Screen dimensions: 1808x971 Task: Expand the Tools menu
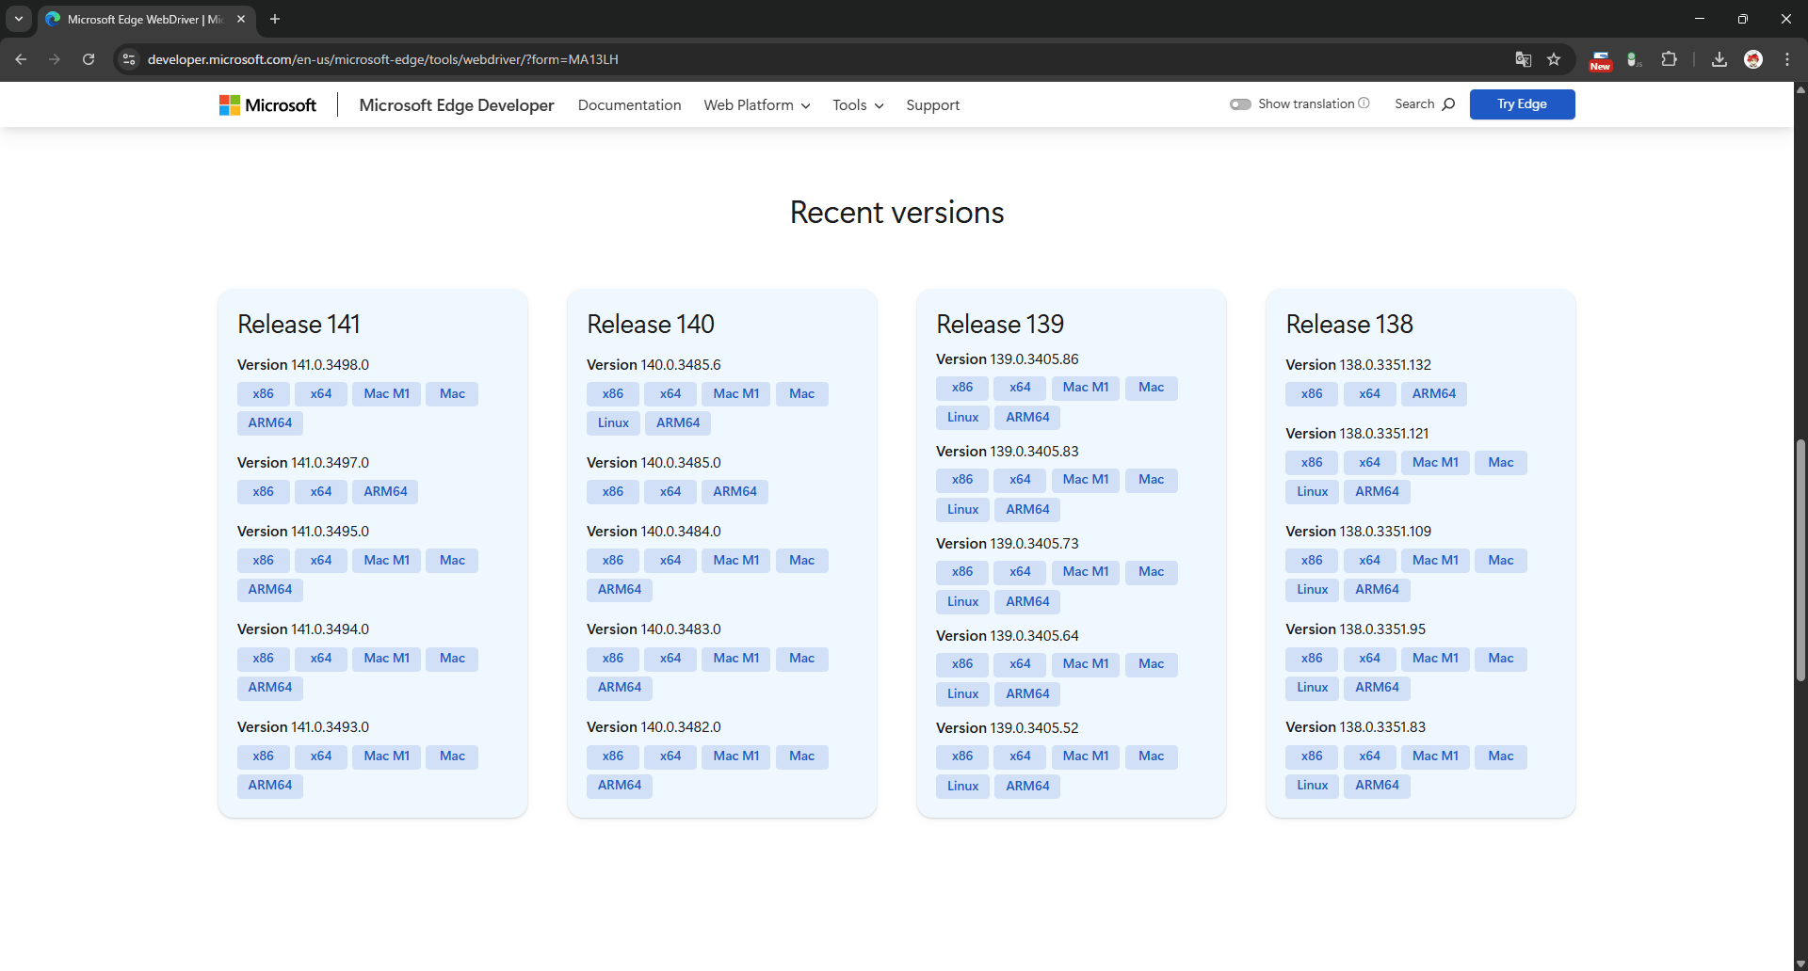click(x=858, y=105)
